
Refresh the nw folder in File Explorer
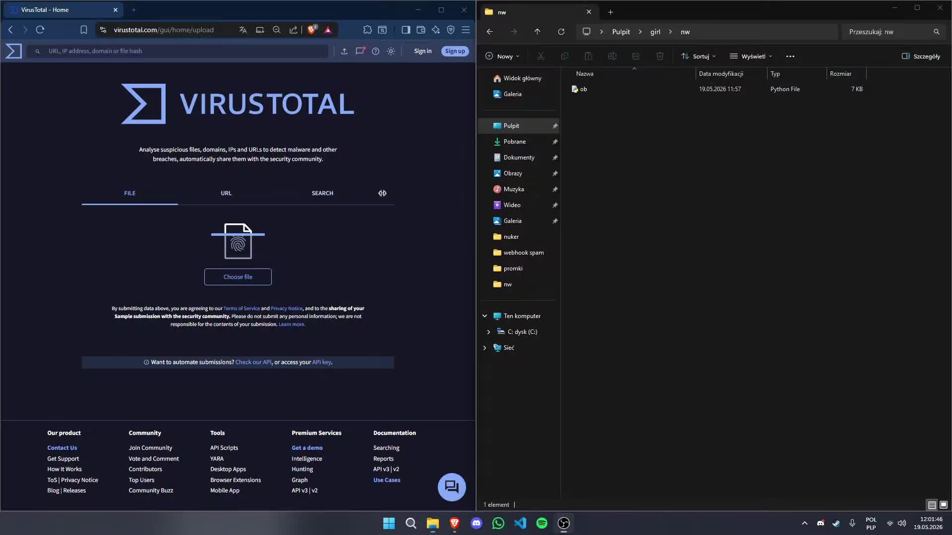pyautogui.click(x=561, y=32)
